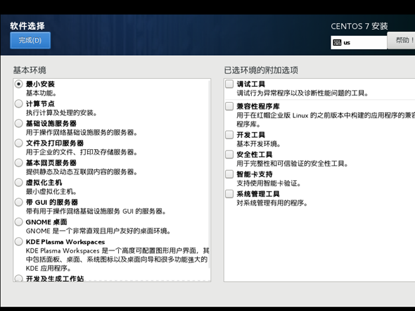Enable the 调试工具 checkbox
This screenshot has height=311, width=415.
point(229,84)
